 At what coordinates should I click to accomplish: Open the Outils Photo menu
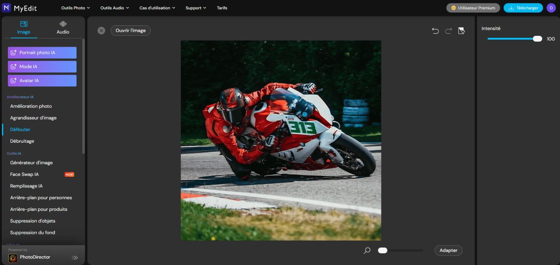click(x=75, y=7)
